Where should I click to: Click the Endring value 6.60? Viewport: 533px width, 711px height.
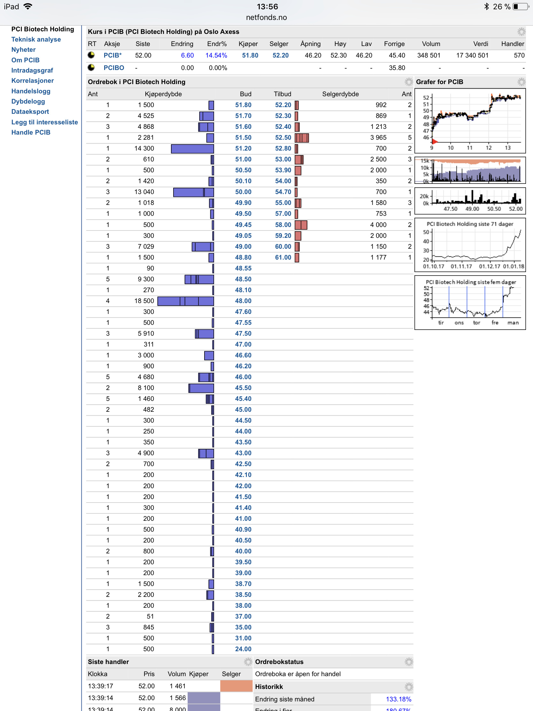click(x=187, y=55)
